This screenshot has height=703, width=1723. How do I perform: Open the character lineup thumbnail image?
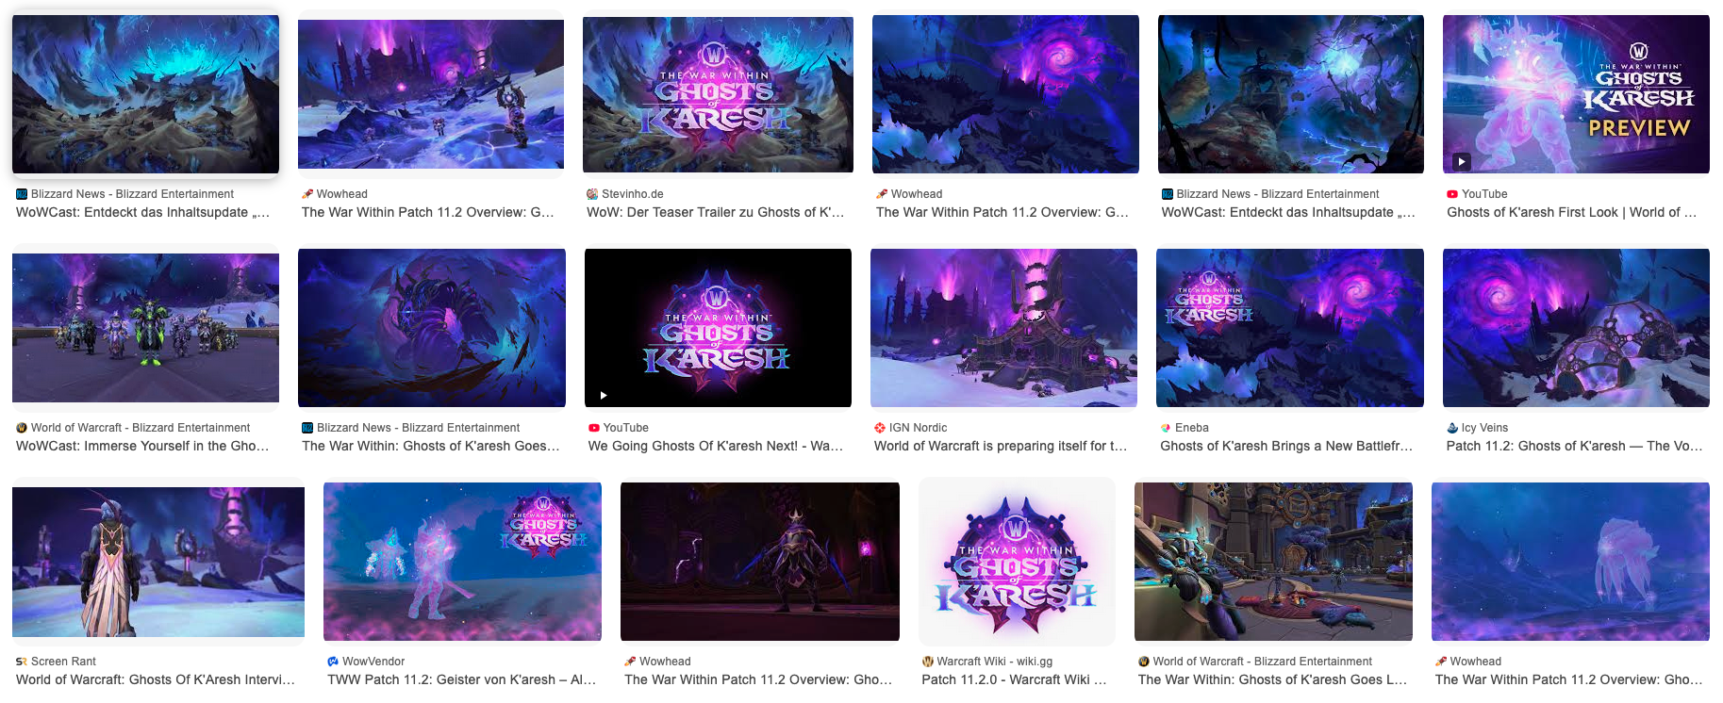(145, 328)
